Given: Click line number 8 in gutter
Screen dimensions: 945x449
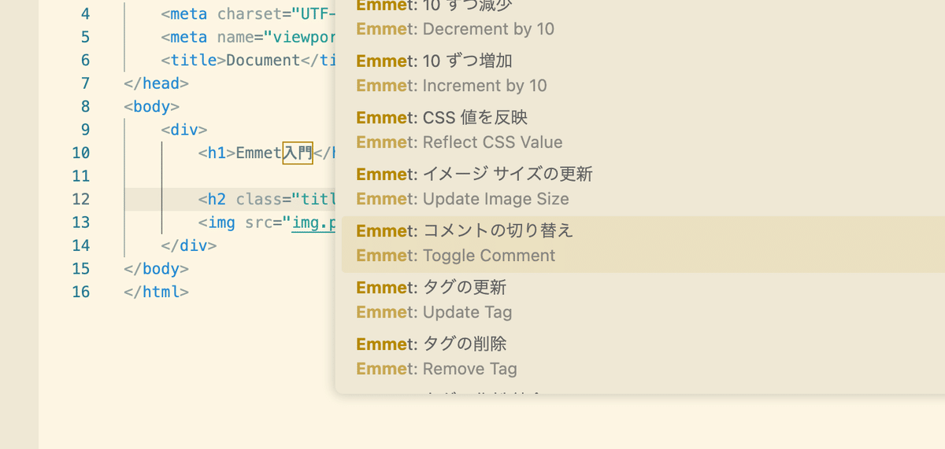Looking at the screenshot, I should 85,106.
